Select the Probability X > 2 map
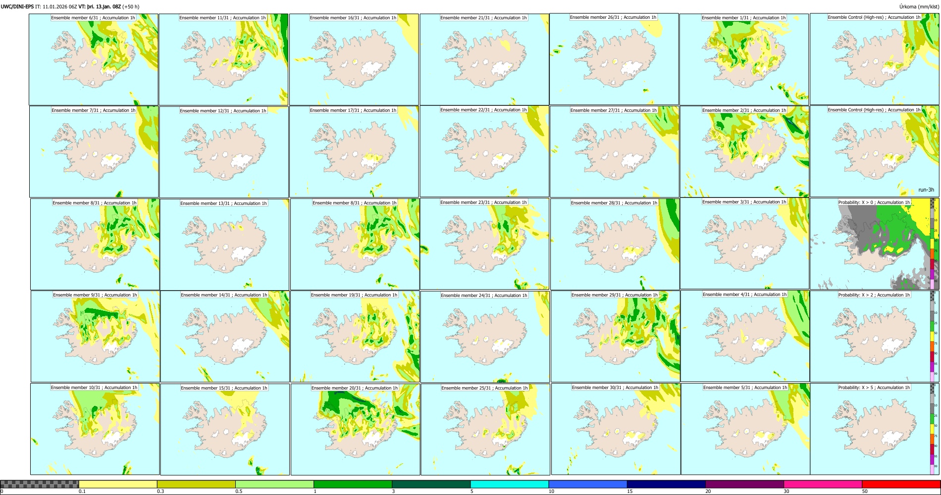 tap(875, 336)
